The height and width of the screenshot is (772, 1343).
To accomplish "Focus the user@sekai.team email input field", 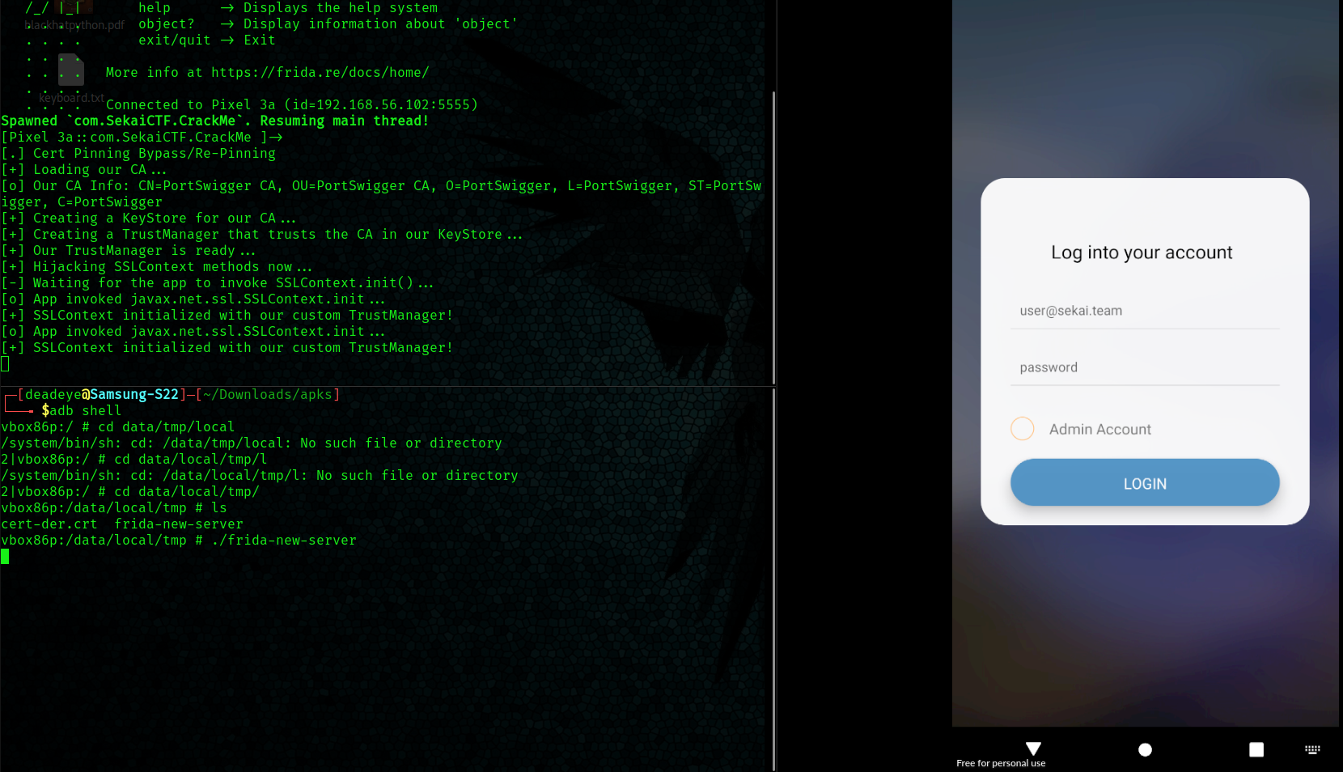I will [x=1144, y=310].
